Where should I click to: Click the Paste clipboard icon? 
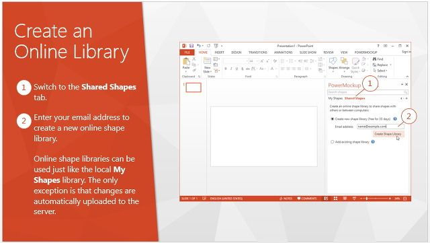186,61
